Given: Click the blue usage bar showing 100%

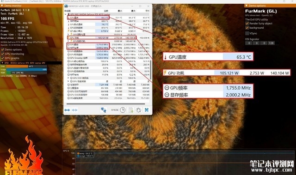Looking at the screenshot, I should 27,70.
